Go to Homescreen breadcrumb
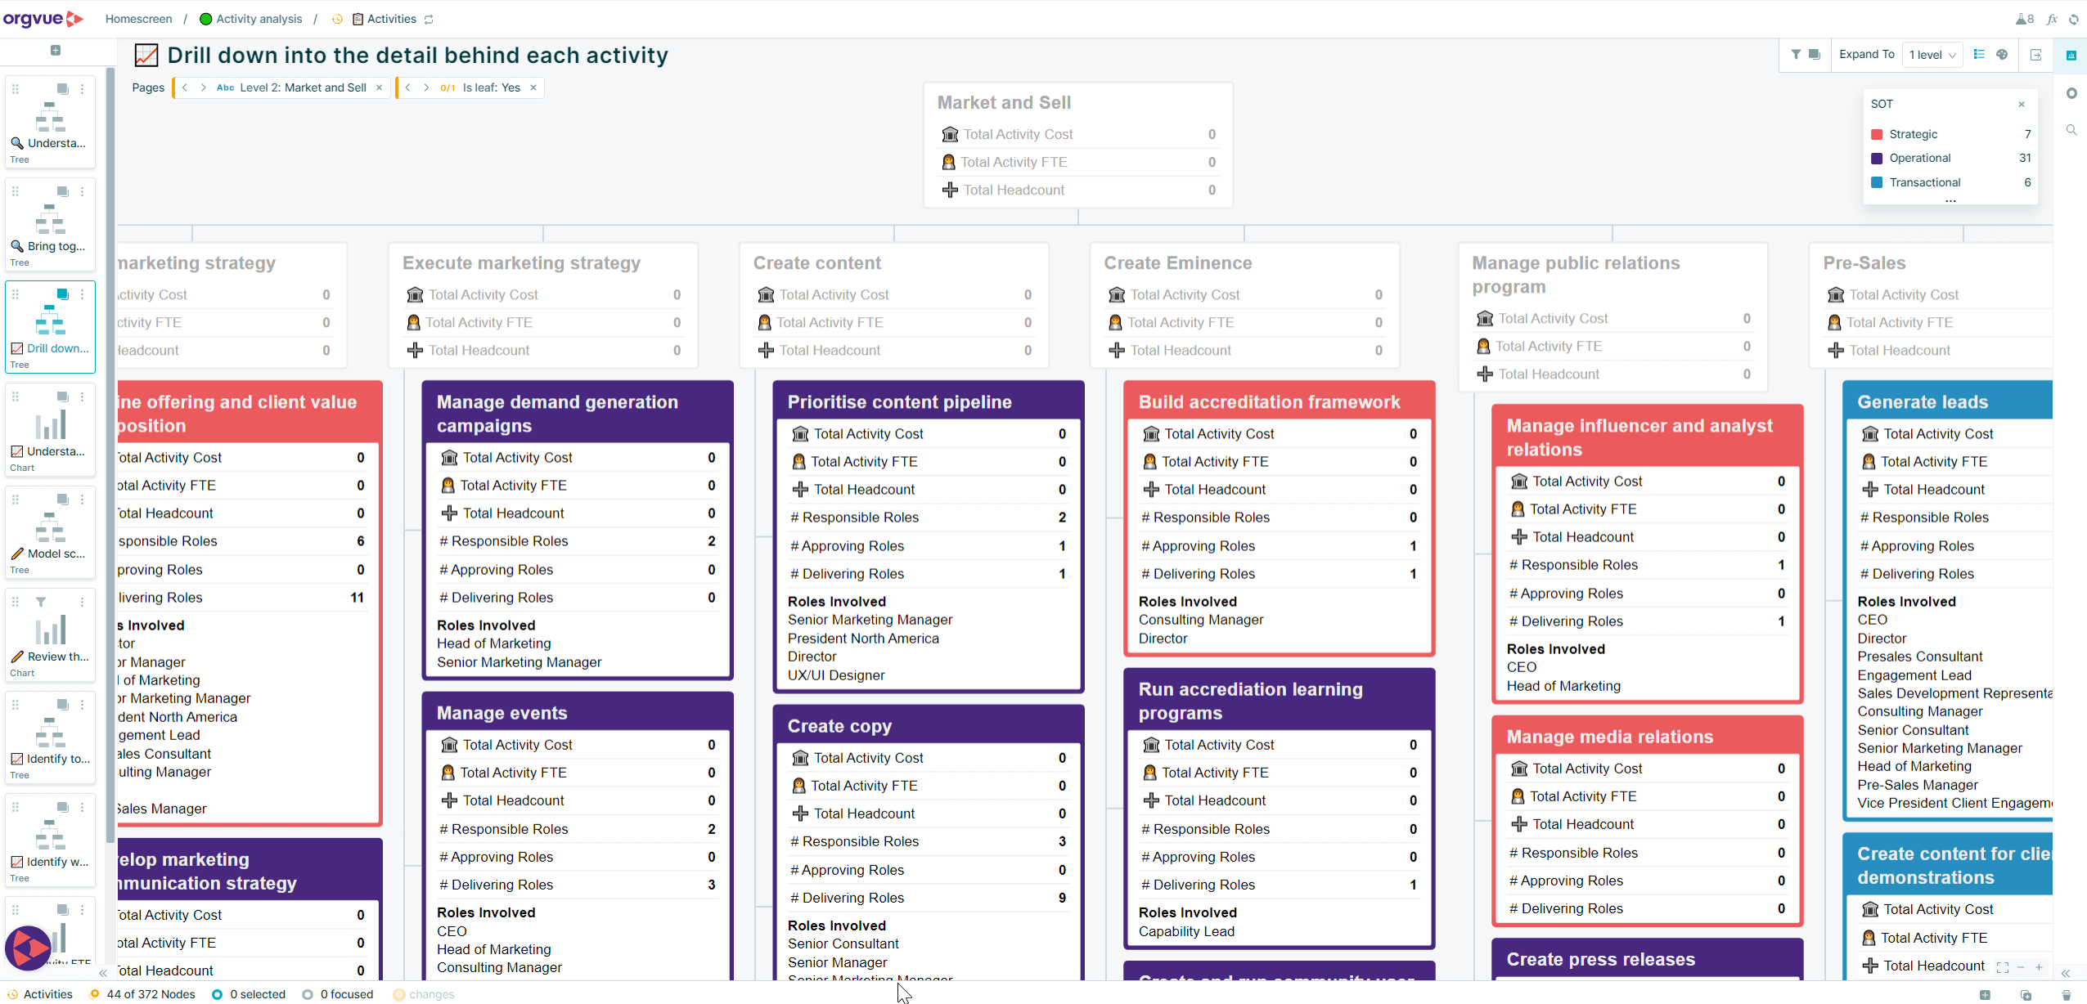Screen dimensions: 2087x1004 pos(138,19)
